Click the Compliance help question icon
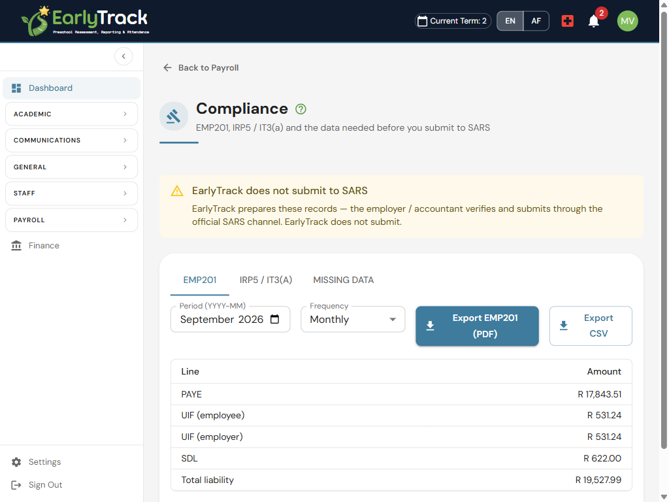The image size is (669, 502). (x=301, y=109)
